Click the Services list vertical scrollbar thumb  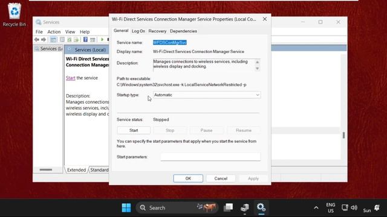tap(343, 135)
